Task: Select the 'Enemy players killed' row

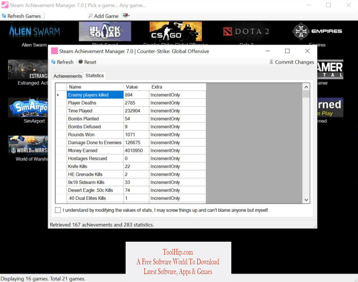Action: [x=131, y=95]
